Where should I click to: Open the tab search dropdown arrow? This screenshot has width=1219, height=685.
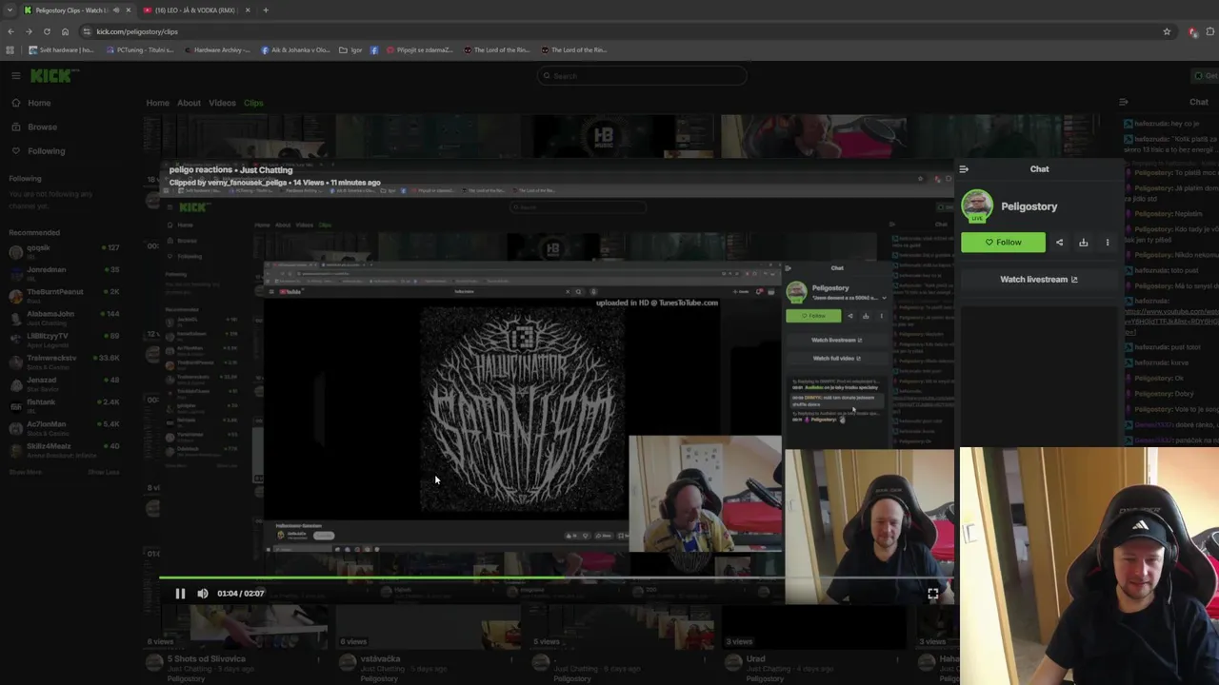coord(10,10)
